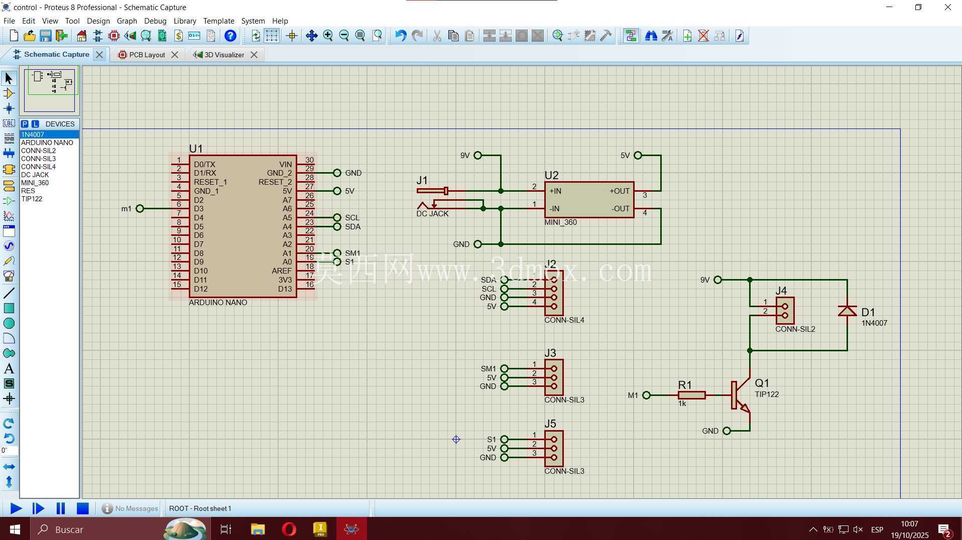Open the Library menu

[x=184, y=21]
